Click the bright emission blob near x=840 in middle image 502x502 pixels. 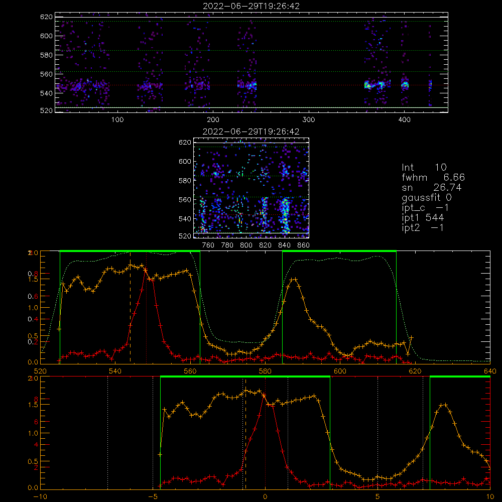tap(285, 214)
